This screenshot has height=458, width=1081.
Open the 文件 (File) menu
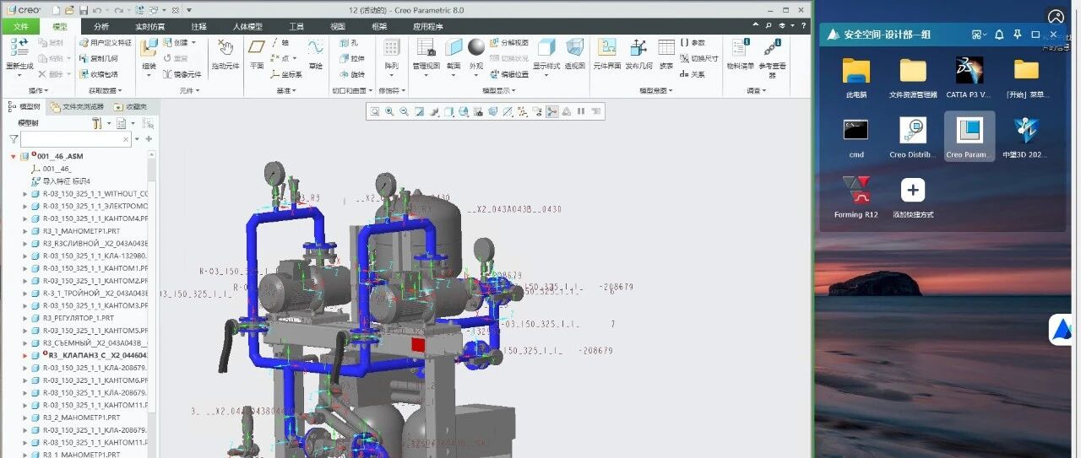(x=21, y=26)
